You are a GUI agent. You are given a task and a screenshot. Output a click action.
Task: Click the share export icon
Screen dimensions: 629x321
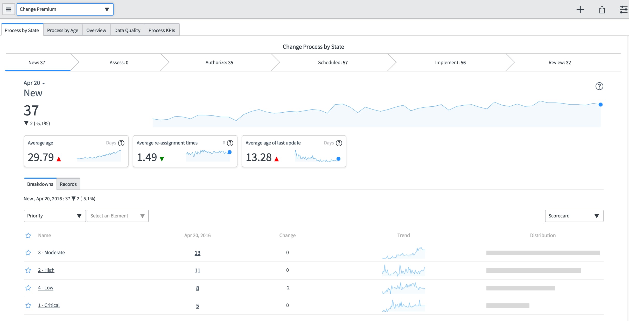coord(602,10)
